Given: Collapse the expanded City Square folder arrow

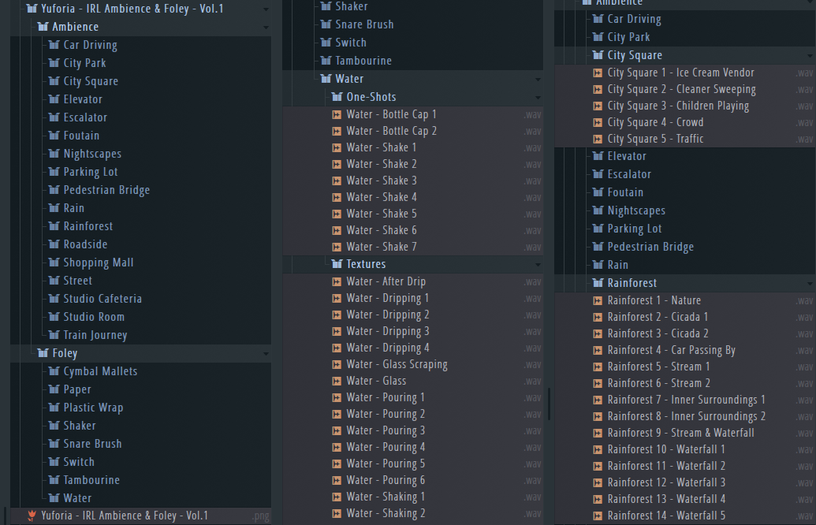Looking at the screenshot, I should [x=810, y=56].
